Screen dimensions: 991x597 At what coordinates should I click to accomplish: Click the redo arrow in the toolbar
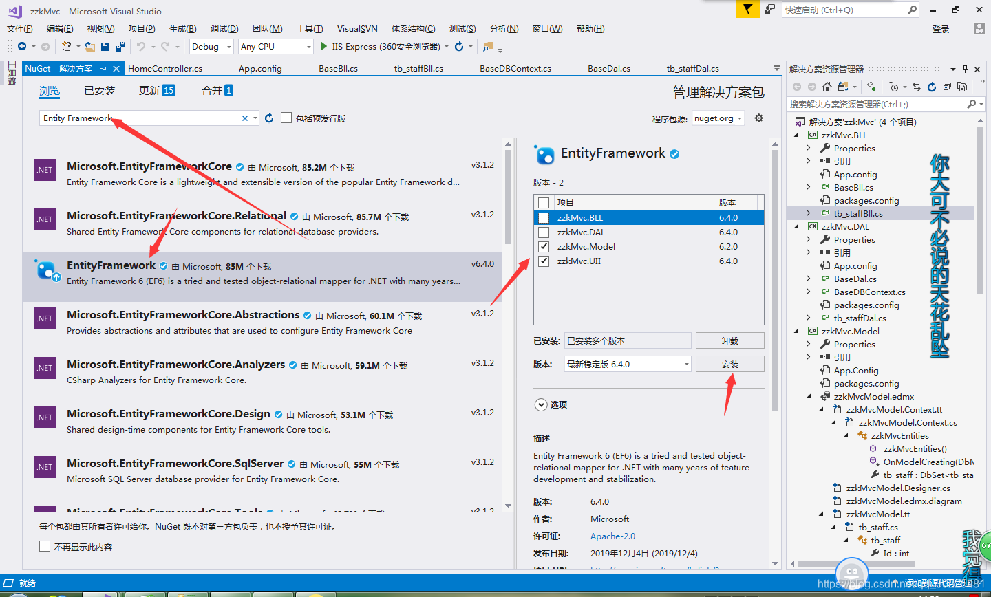(x=164, y=46)
